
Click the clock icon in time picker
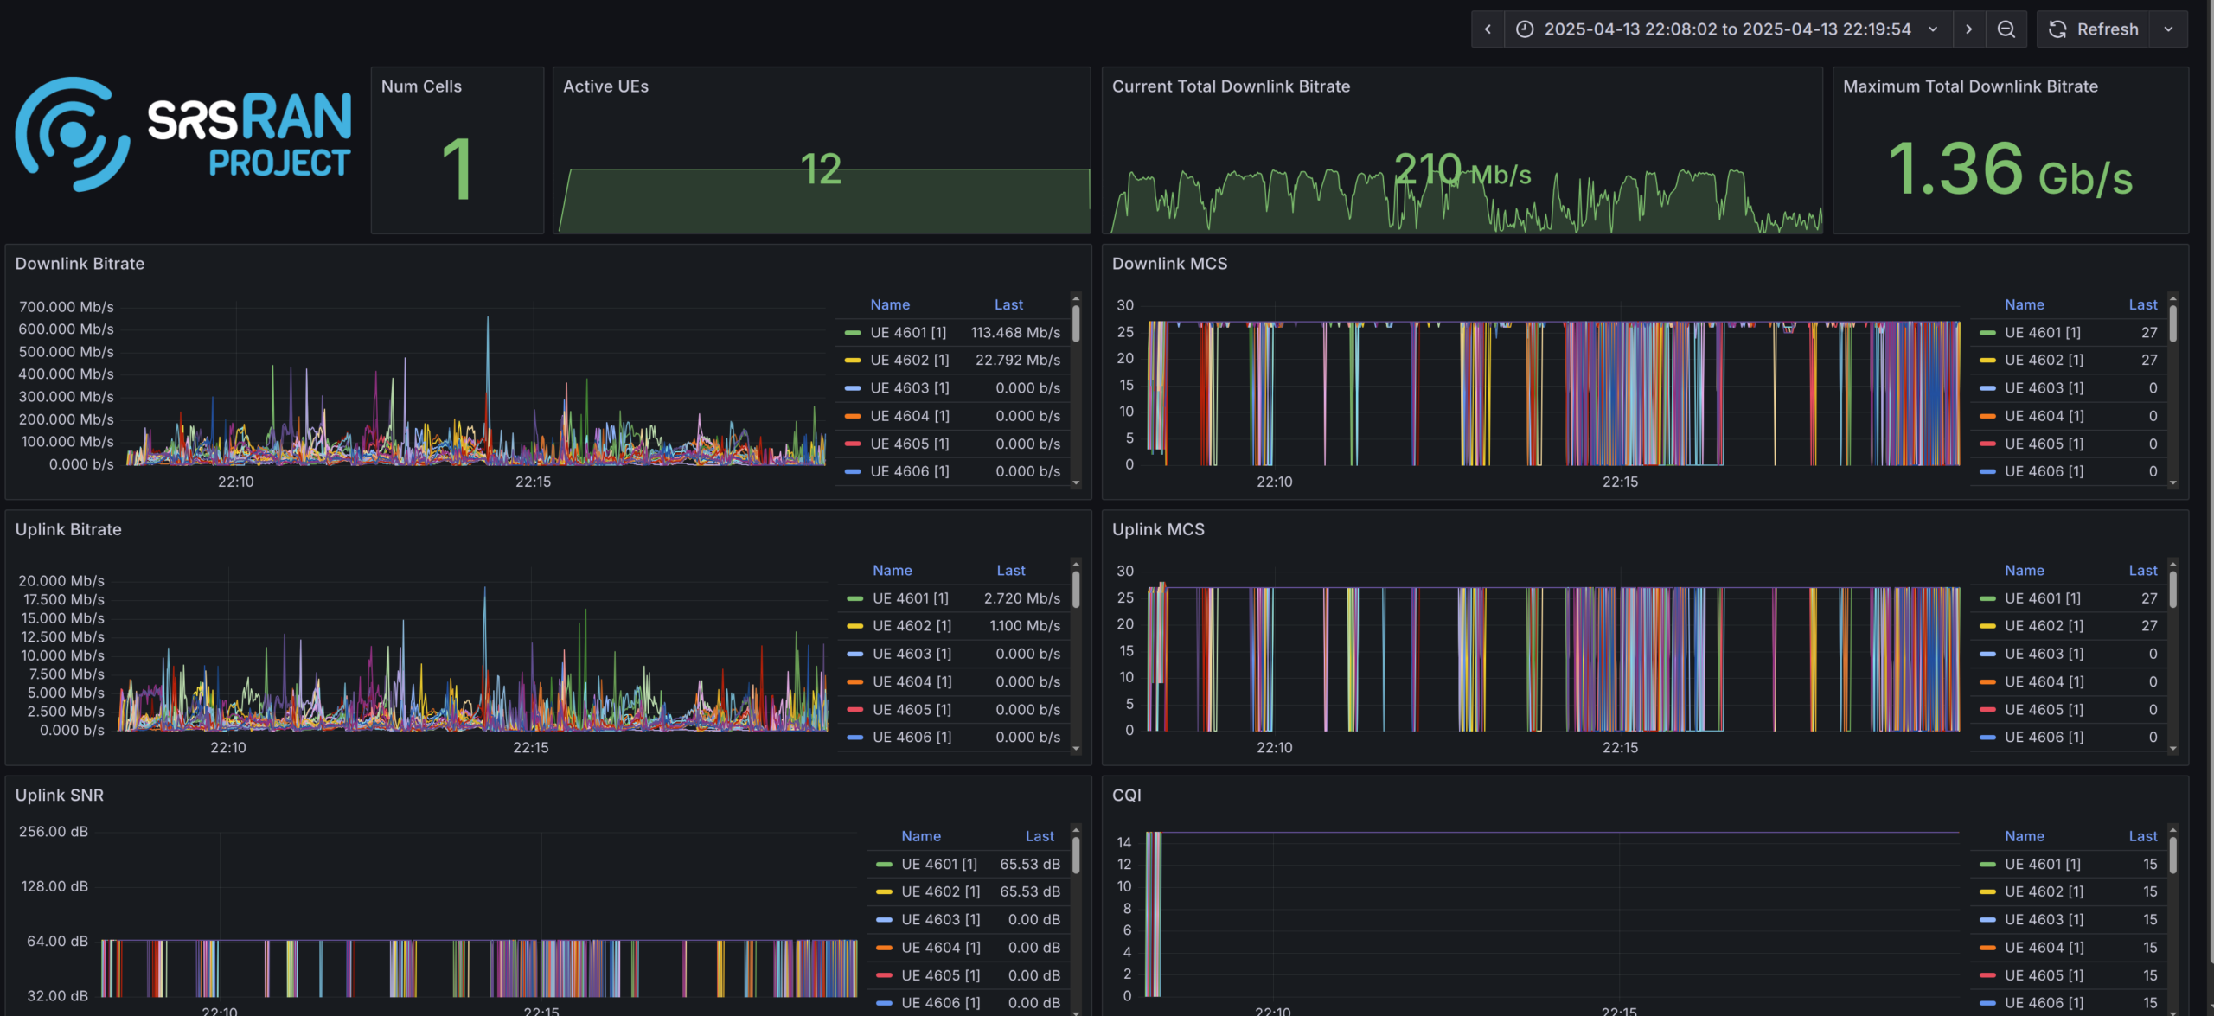tap(1525, 29)
